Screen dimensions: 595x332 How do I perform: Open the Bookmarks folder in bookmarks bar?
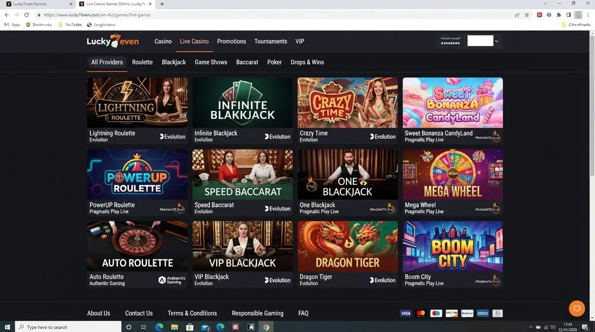38,25
